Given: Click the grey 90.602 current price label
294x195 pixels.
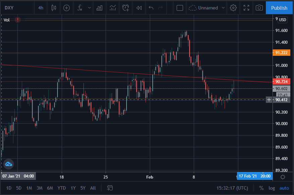Looking at the screenshot, I should pos(282,88).
